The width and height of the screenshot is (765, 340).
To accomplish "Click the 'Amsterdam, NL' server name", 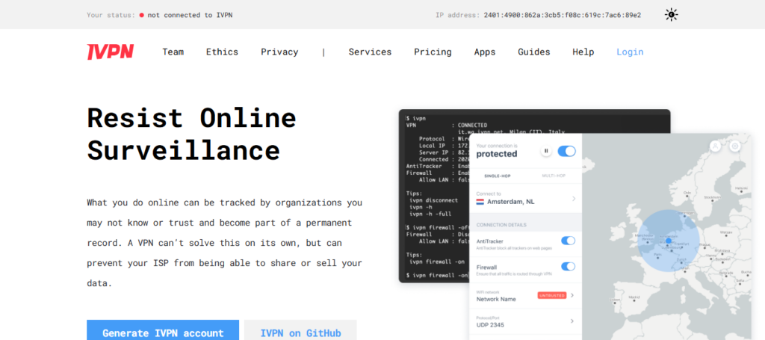I will point(510,202).
